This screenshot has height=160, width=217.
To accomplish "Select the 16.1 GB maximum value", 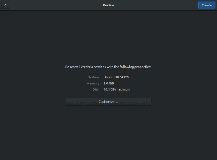I will click(x=117, y=90).
